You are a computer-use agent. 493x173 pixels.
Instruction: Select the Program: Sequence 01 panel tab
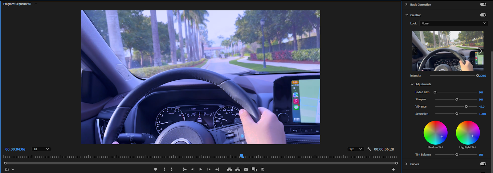point(17,4)
